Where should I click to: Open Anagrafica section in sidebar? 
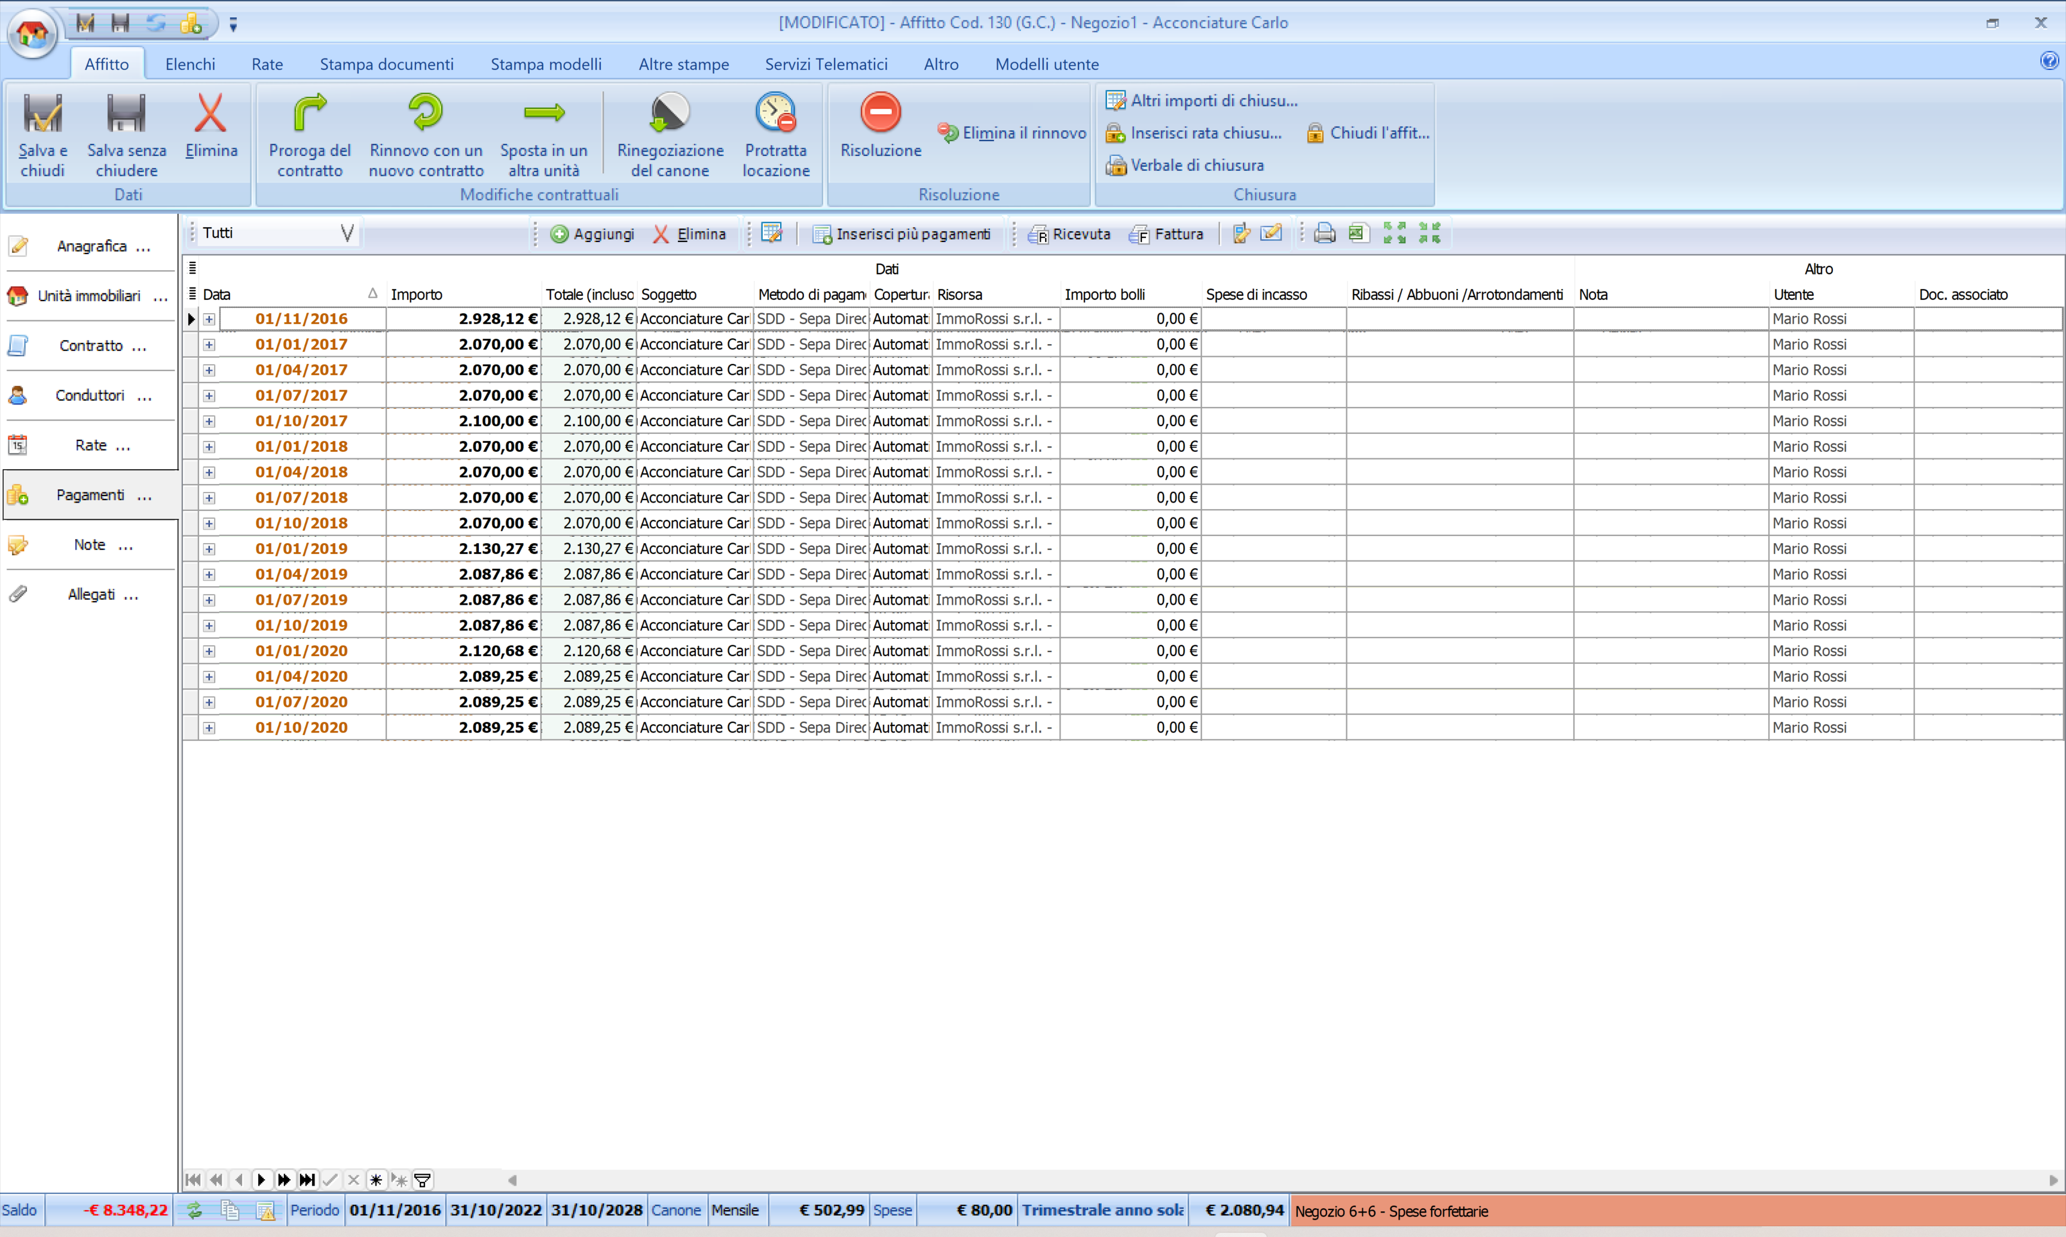click(x=90, y=246)
